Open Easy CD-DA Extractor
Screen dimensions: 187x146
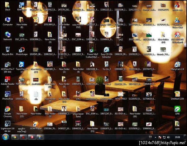[107, 52]
